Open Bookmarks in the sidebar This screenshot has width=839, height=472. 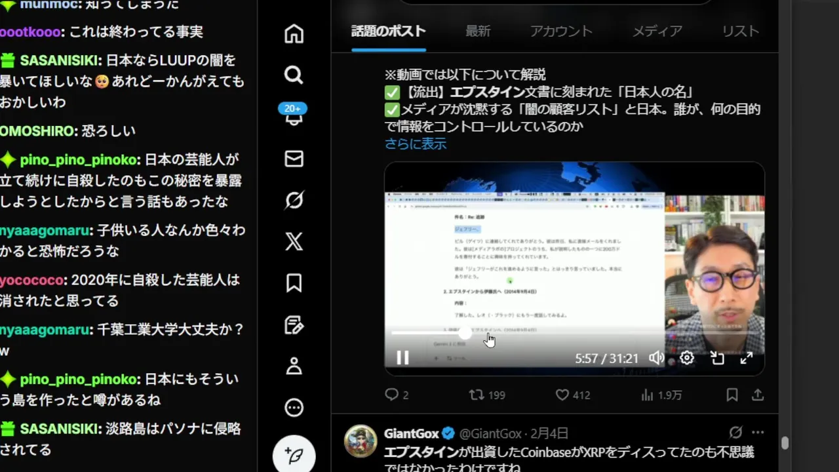[x=294, y=283]
